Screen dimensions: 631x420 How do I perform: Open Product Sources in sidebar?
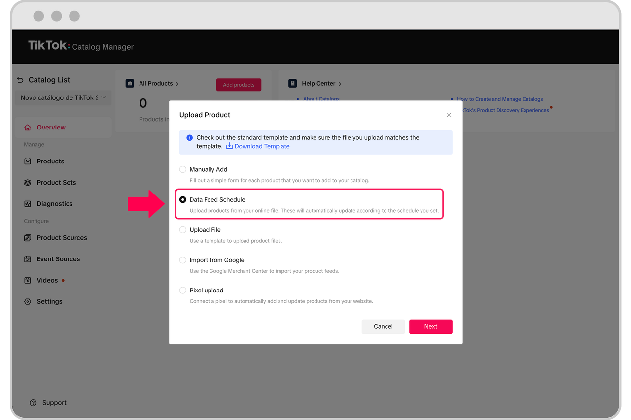click(x=62, y=237)
